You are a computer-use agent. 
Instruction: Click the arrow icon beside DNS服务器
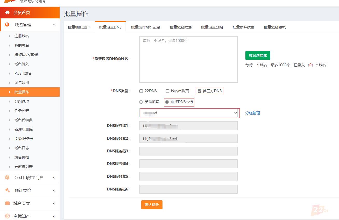tap(10, 139)
